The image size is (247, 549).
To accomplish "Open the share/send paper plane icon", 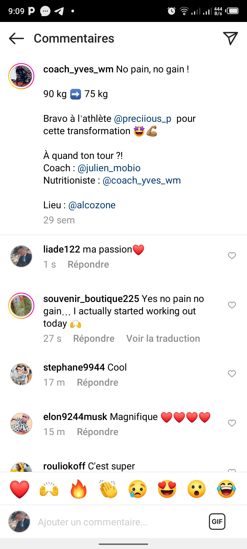I will click(231, 38).
